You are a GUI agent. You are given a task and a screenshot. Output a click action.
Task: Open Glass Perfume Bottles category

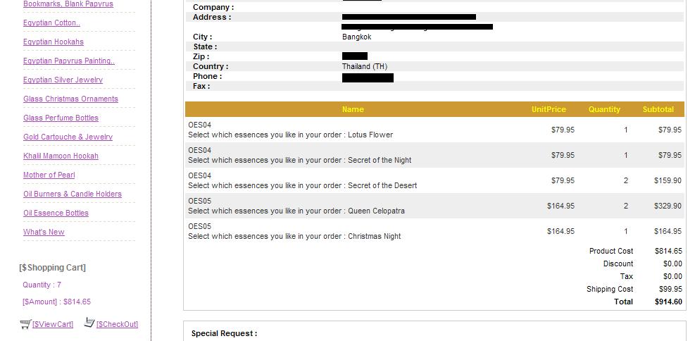click(x=61, y=118)
